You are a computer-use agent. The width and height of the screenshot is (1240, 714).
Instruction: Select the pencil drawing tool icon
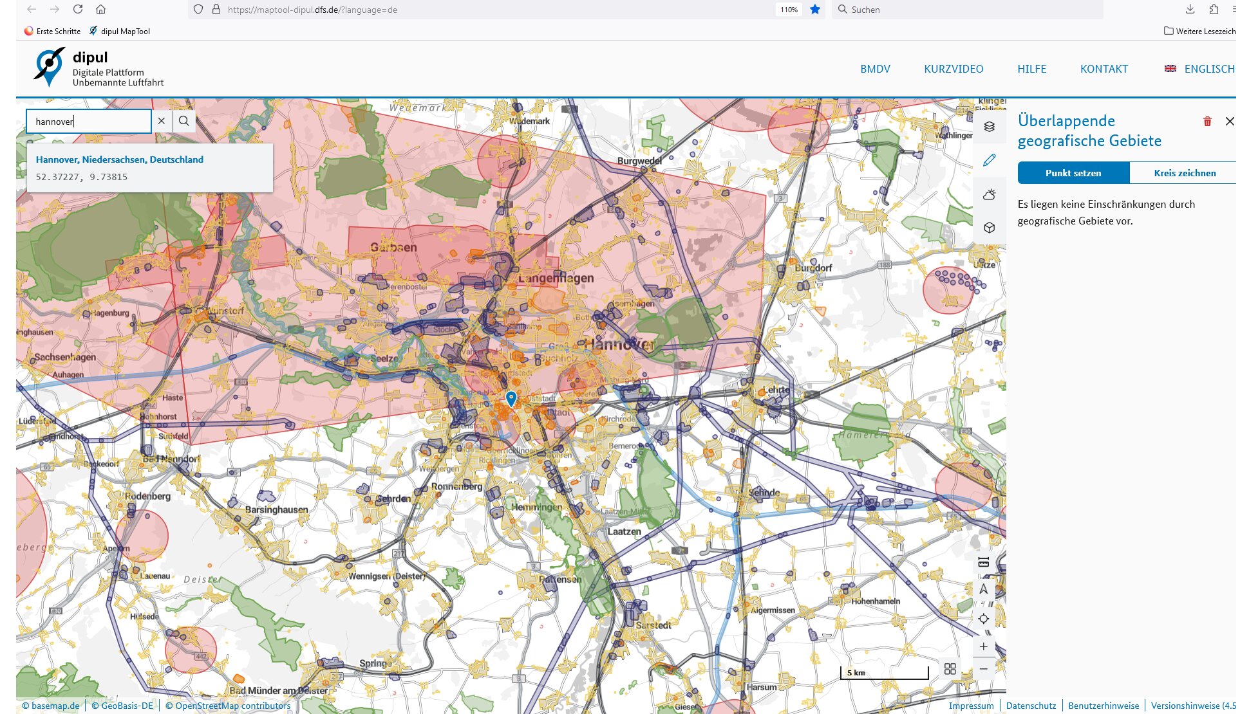(x=989, y=160)
